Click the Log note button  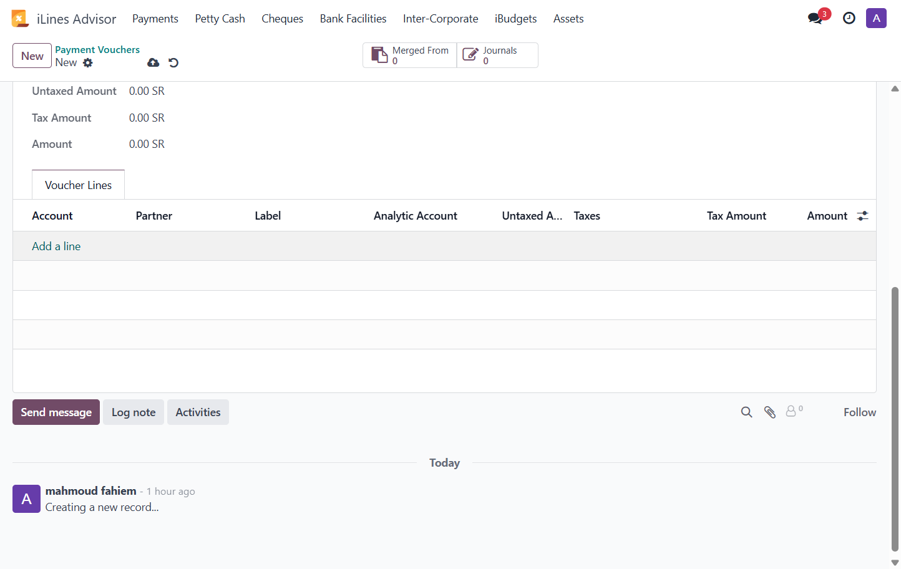click(134, 412)
